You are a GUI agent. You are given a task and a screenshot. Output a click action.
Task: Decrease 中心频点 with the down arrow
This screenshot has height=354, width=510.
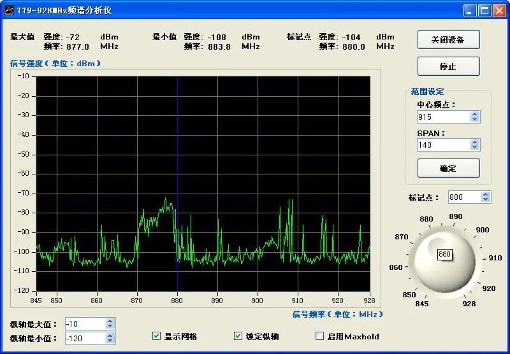pos(475,120)
